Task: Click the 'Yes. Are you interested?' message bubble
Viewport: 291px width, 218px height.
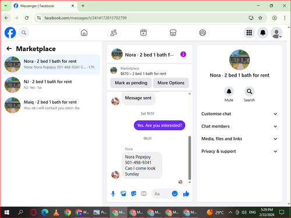Action: [x=159, y=126]
